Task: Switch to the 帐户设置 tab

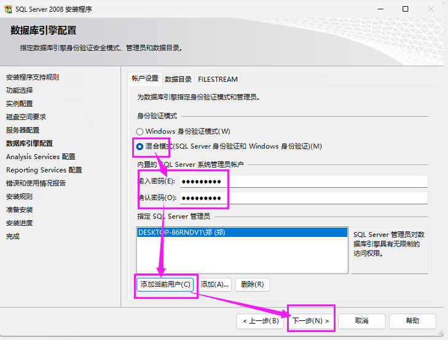Action: 145,79
